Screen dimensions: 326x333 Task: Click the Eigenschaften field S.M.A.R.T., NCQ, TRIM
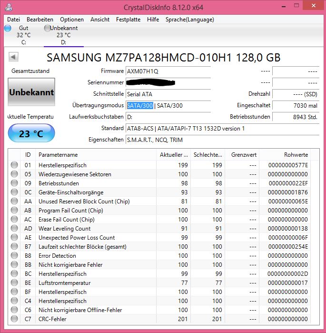click(222, 140)
